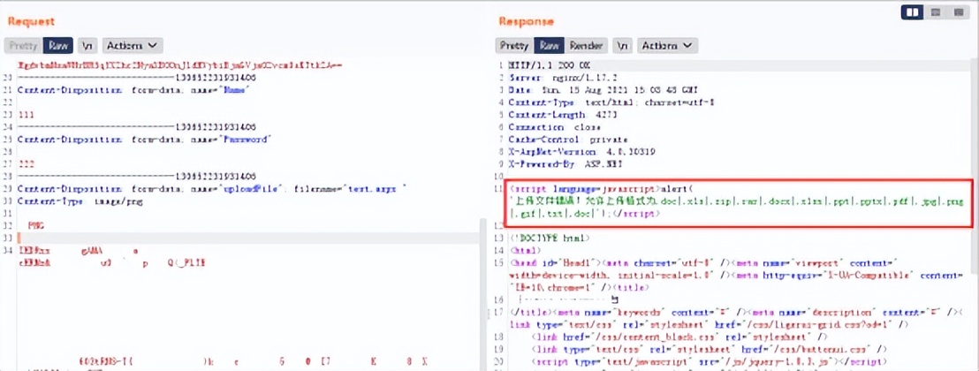
Task: Click "Cache-Control: private" header line
Action: click(x=567, y=140)
